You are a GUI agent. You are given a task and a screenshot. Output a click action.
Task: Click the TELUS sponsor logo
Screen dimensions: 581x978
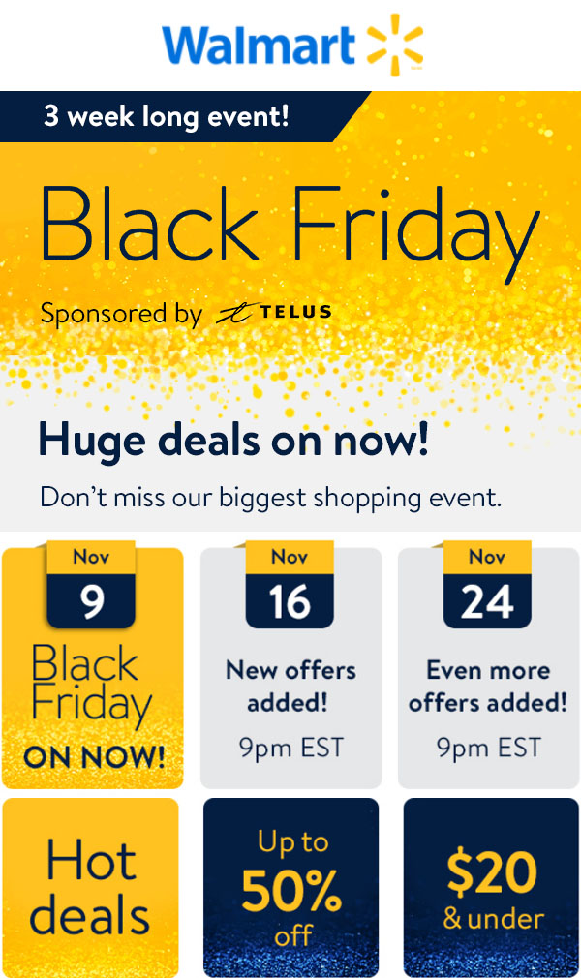coord(275,313)
